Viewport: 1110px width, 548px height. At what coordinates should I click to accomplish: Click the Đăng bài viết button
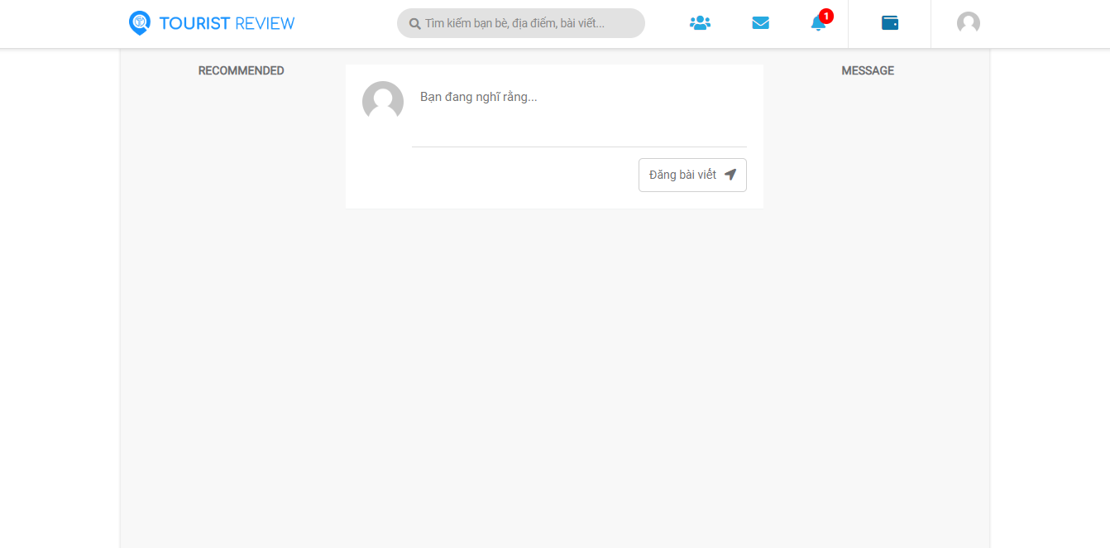tap(692, 175)
